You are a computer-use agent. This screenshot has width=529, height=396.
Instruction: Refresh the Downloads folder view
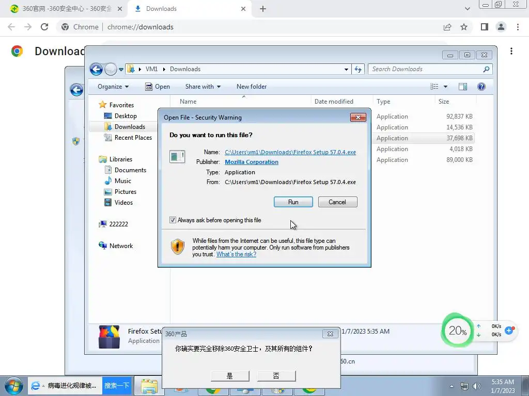pyautogui.click(x=358, y=70)
